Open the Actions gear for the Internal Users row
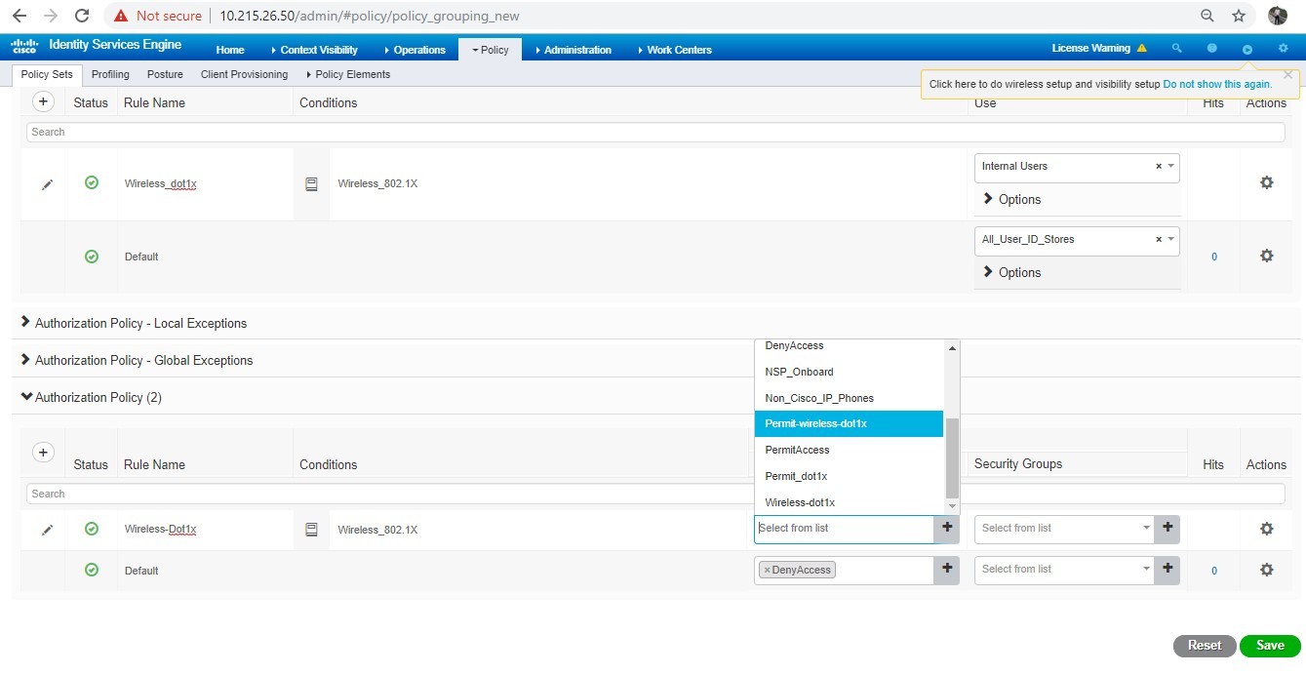The image size is (1306, 674). [x=1266, y=182]
